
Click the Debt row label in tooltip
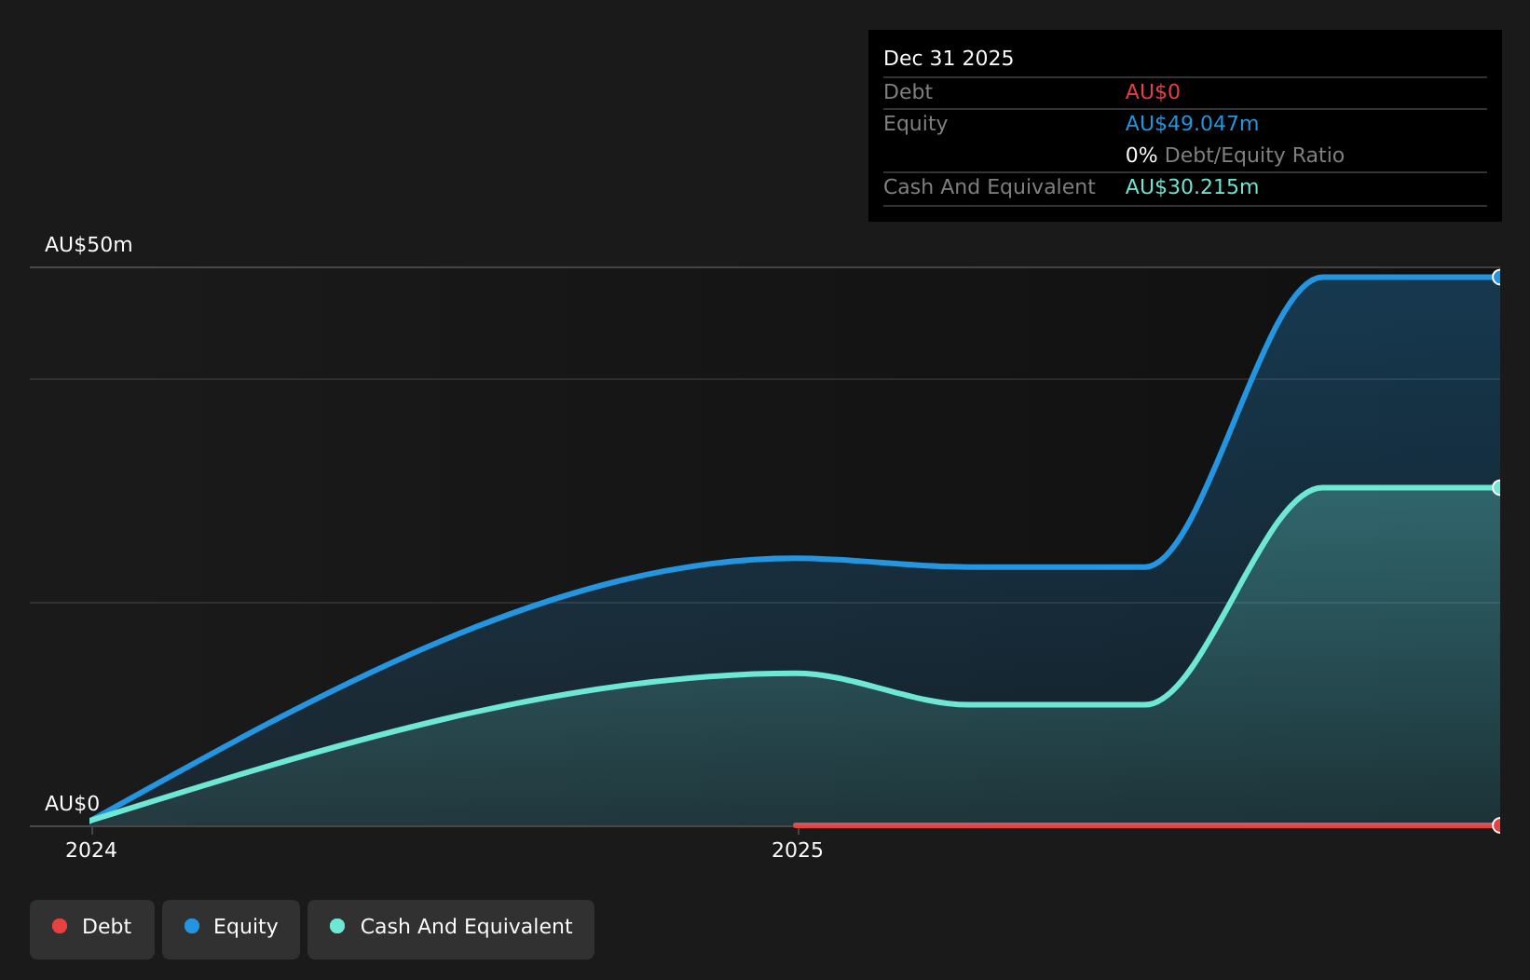pyautogui.click(x=908, y=92)
